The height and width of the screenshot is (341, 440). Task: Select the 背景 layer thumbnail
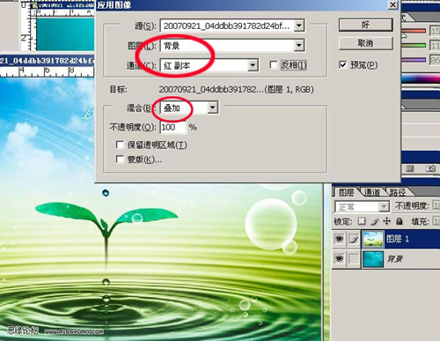pyautogui.click(x=373, y=259)
